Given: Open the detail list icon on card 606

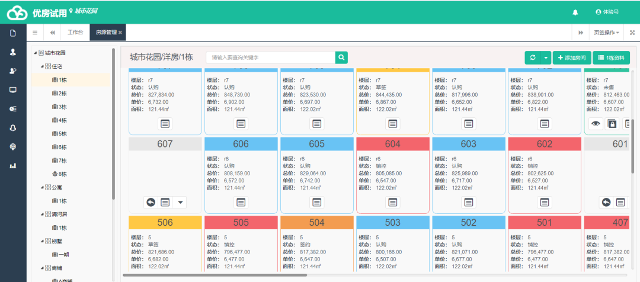Looking at the screenshot, I should (x=241, y=202).
